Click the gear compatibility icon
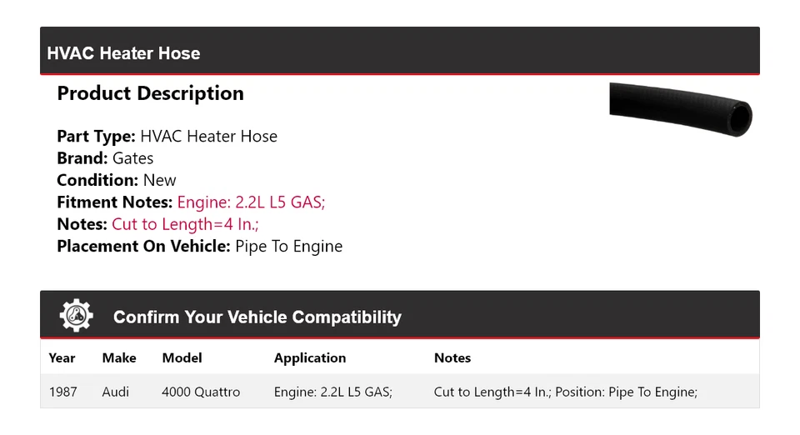The height and width of the screenshot is (435, 800). pos(76,316)
